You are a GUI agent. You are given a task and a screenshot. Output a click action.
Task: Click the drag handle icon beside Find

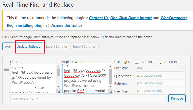6,69
